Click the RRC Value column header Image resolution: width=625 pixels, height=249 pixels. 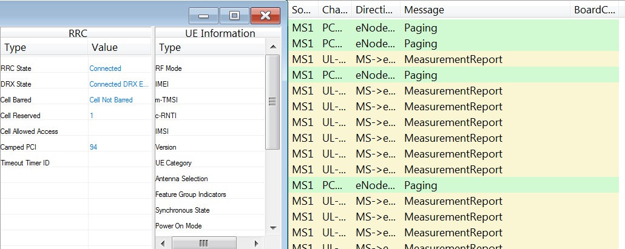(120, 48)
